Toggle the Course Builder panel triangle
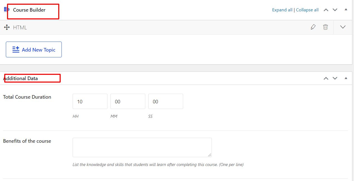This screenshot has height=181, width=354. 346,10
